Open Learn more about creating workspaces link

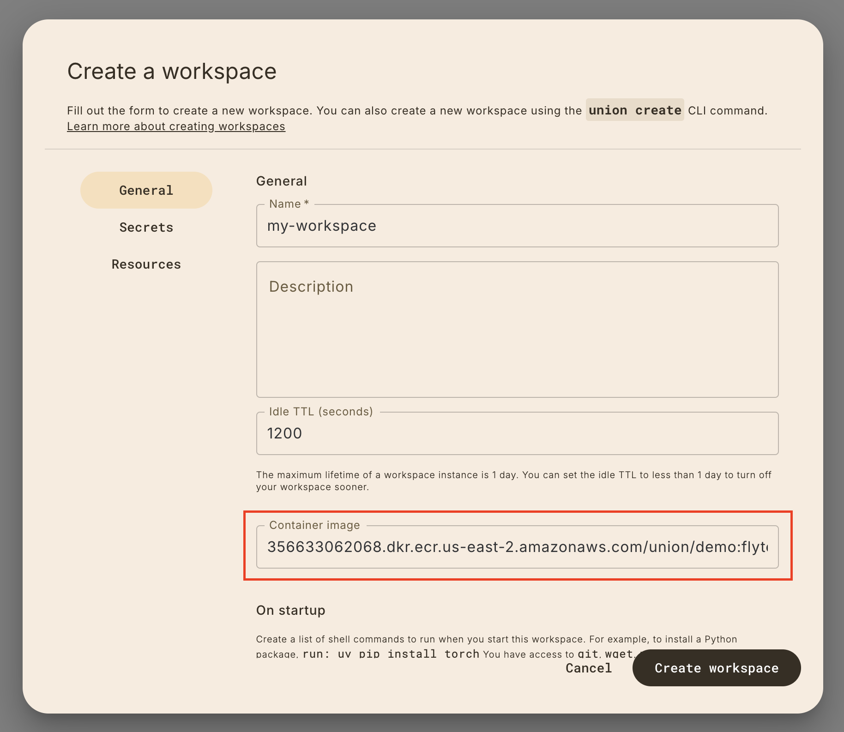(x=176, y=126)
